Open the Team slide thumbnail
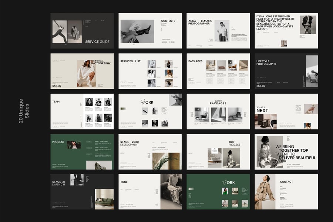 [82, 111]
